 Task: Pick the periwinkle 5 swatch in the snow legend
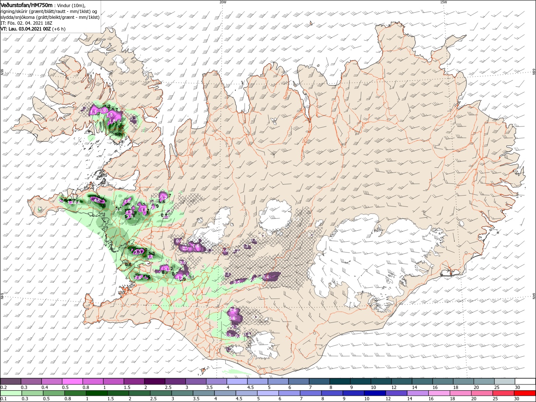278,381
